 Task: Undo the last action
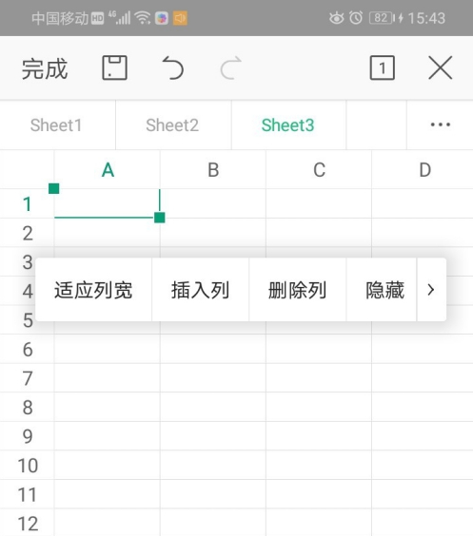click(x=173, y=67)
